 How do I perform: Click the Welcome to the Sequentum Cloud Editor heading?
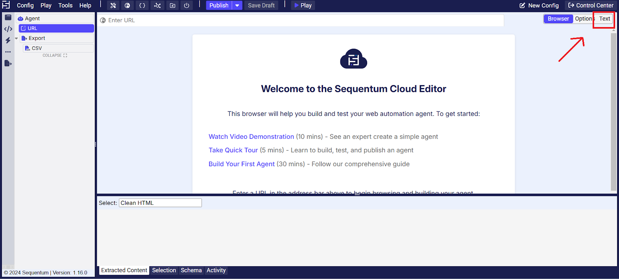(x=354, y=89)
